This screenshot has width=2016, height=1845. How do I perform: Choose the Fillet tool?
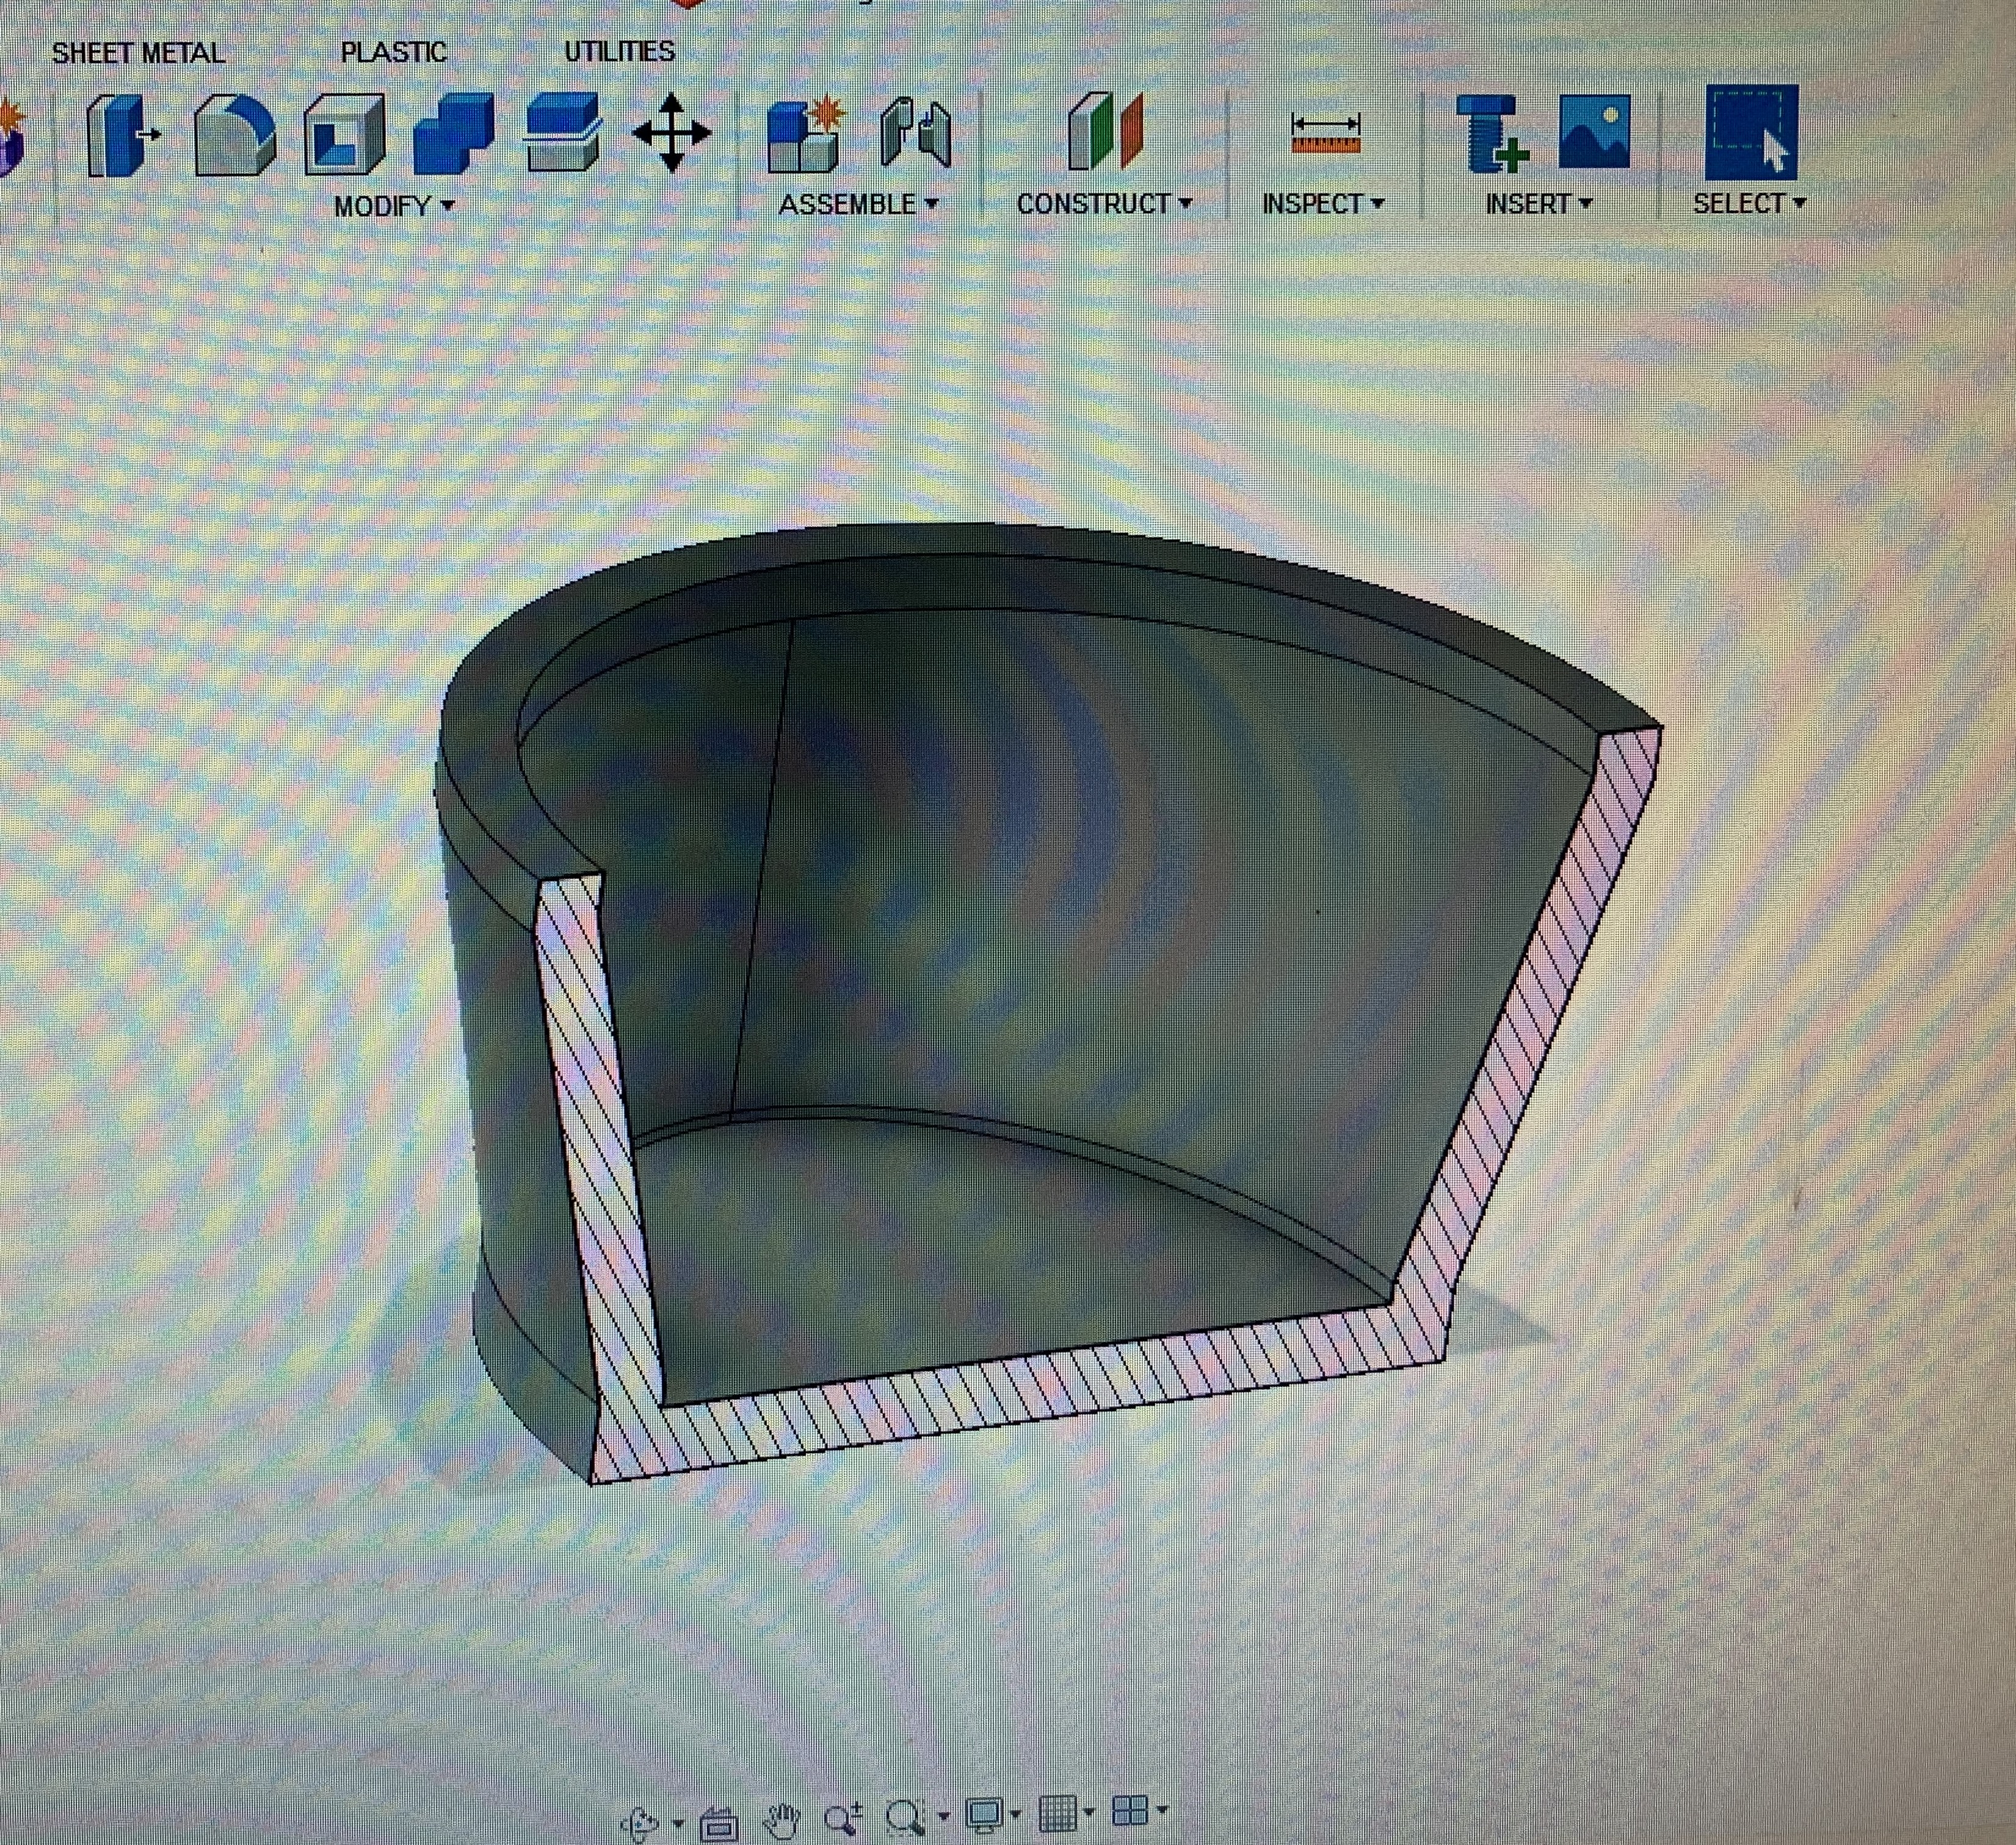[235, 135]
